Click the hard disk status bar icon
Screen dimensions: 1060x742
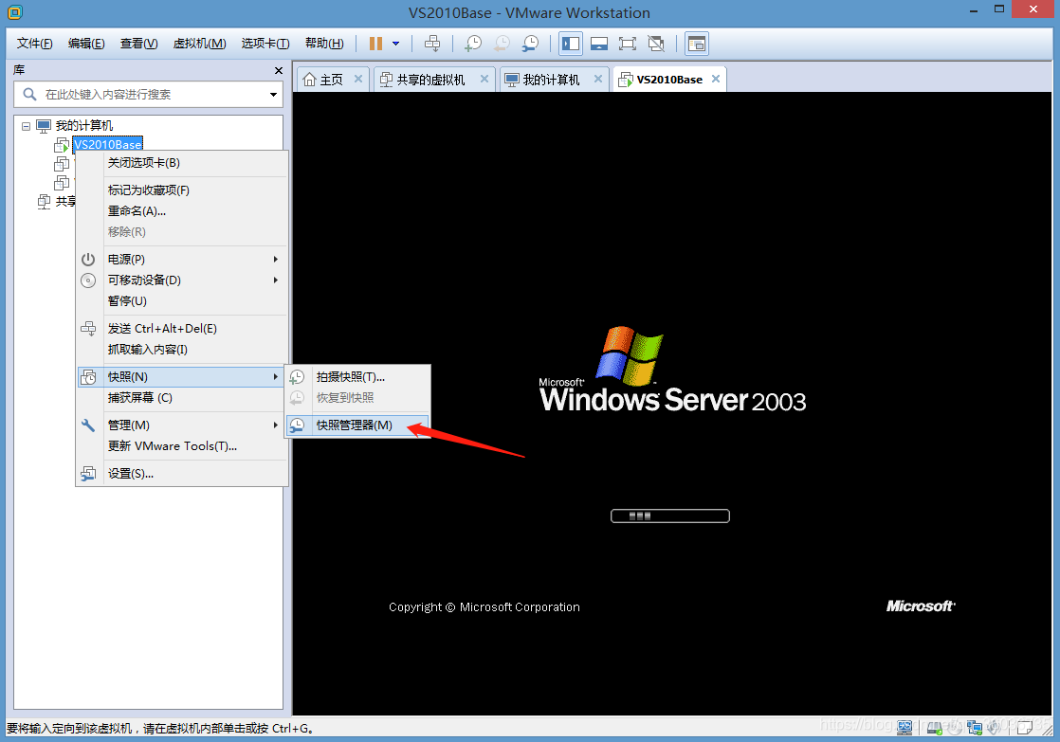[934, 728]
